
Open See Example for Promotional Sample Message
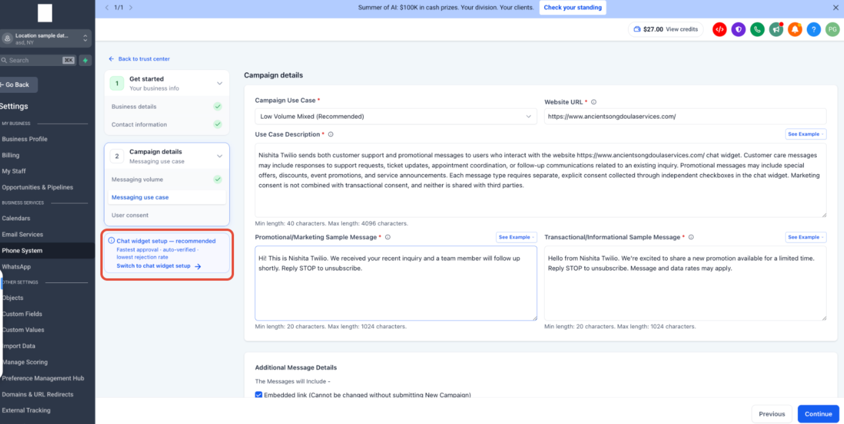[x=516, y=237]
